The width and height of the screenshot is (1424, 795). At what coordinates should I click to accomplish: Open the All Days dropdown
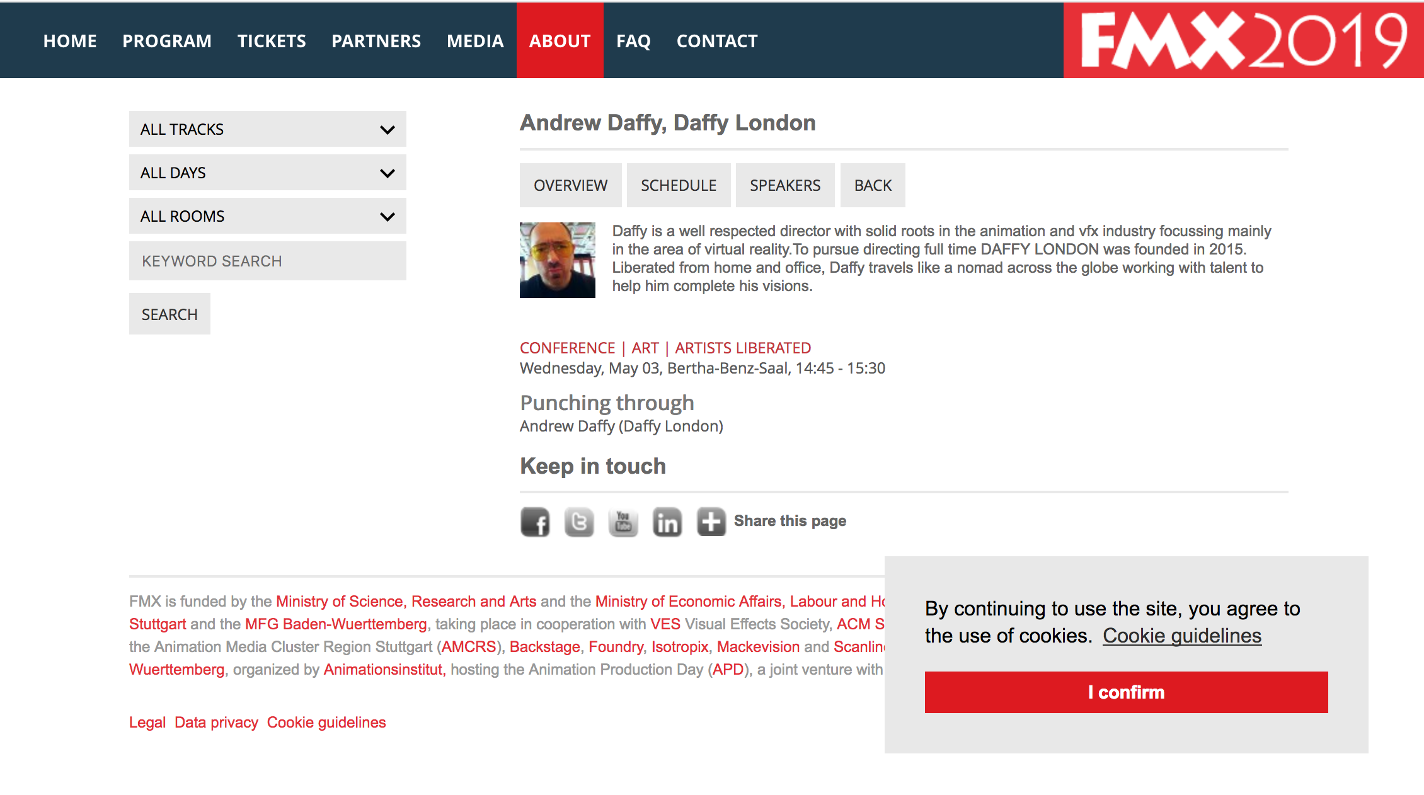point(267,173)
